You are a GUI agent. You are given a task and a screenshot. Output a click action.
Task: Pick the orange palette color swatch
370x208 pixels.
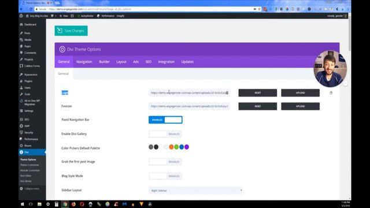pos(171,147)
